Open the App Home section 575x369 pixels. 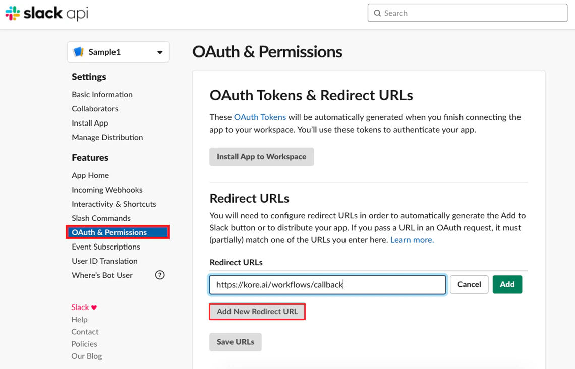(x=90, y=175)
